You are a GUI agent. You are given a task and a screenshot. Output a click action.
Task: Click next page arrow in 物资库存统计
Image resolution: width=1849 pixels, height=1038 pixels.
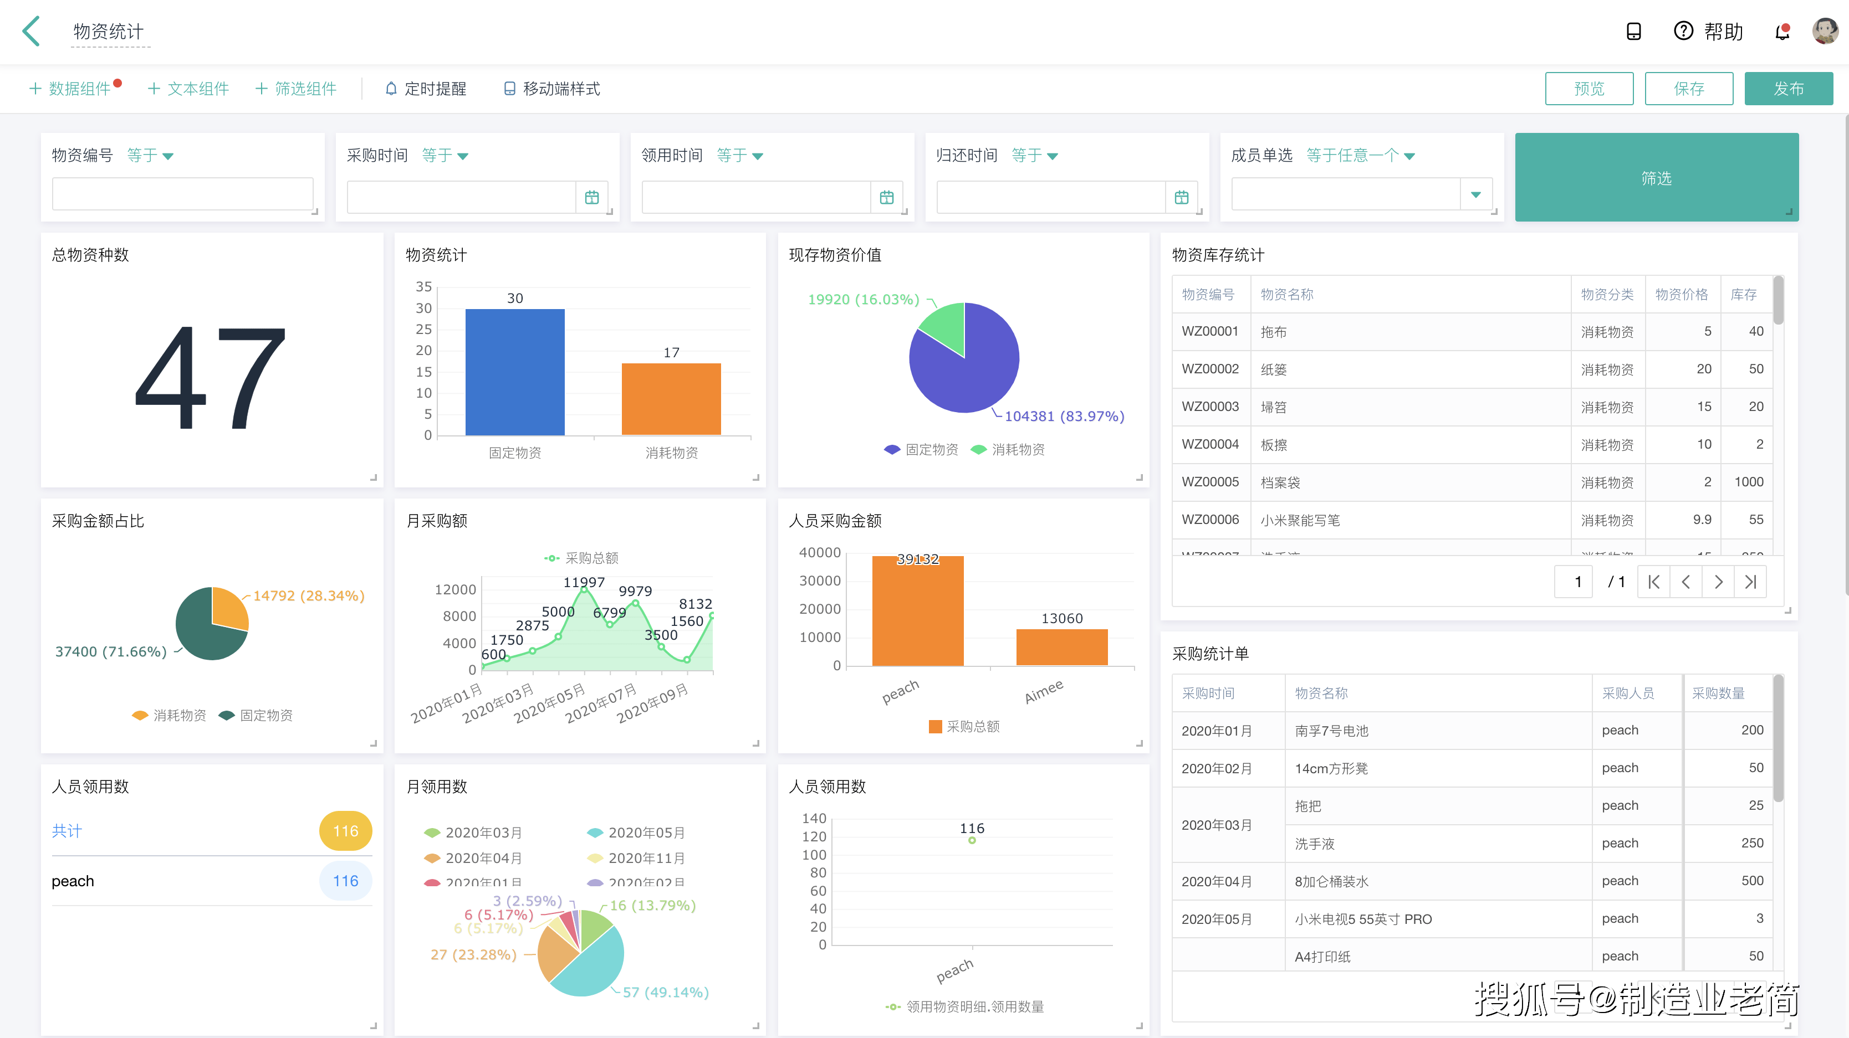click(x=1718, y=582)
